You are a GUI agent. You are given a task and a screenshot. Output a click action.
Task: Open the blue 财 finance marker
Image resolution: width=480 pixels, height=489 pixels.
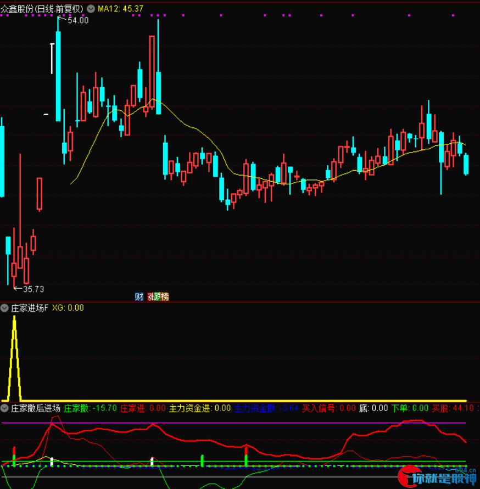click(139, 296)
